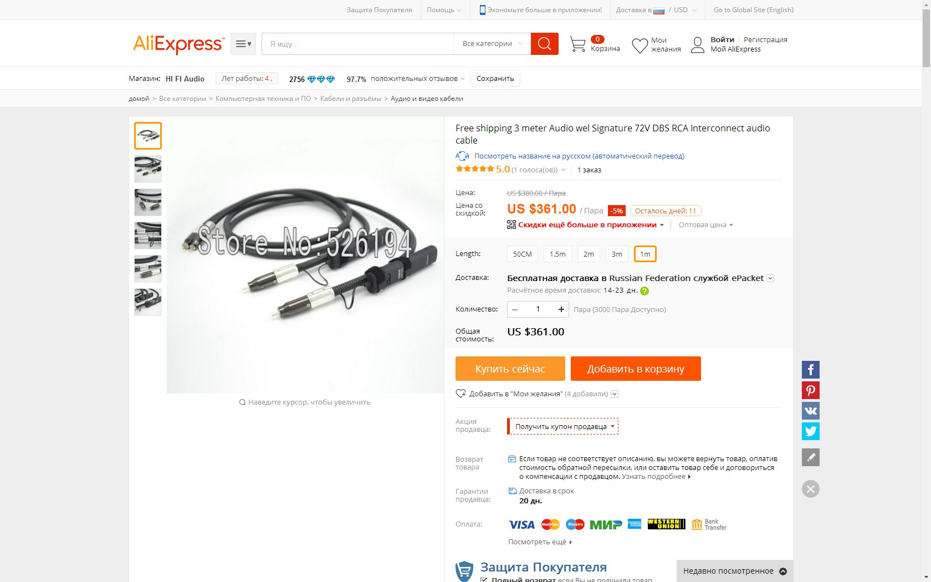931x582 pixels.
Task: Close the floating side panel with X
Action: pos(811,489)
